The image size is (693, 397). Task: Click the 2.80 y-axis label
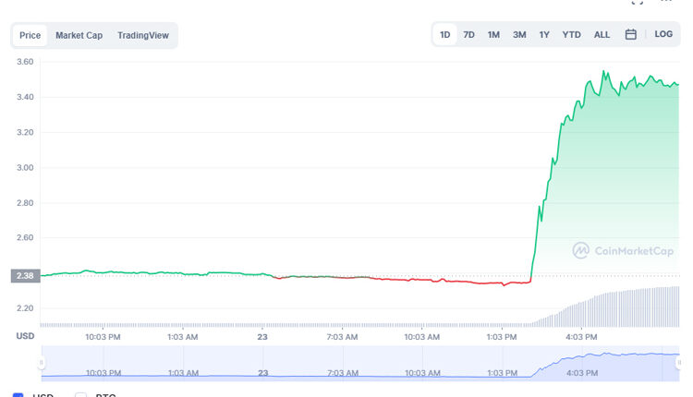[25, 203]
